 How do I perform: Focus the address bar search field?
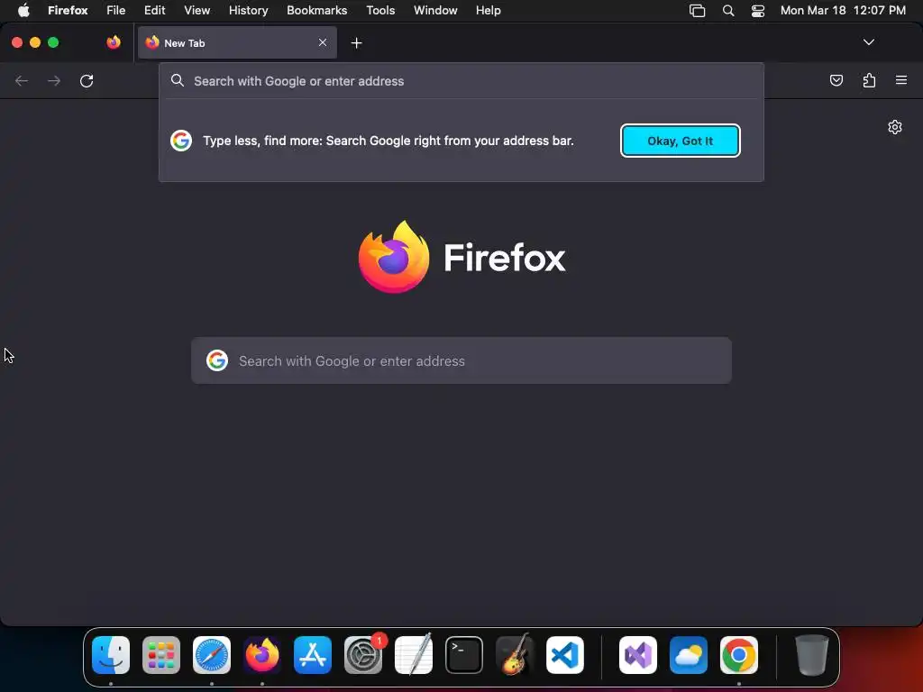461,81
